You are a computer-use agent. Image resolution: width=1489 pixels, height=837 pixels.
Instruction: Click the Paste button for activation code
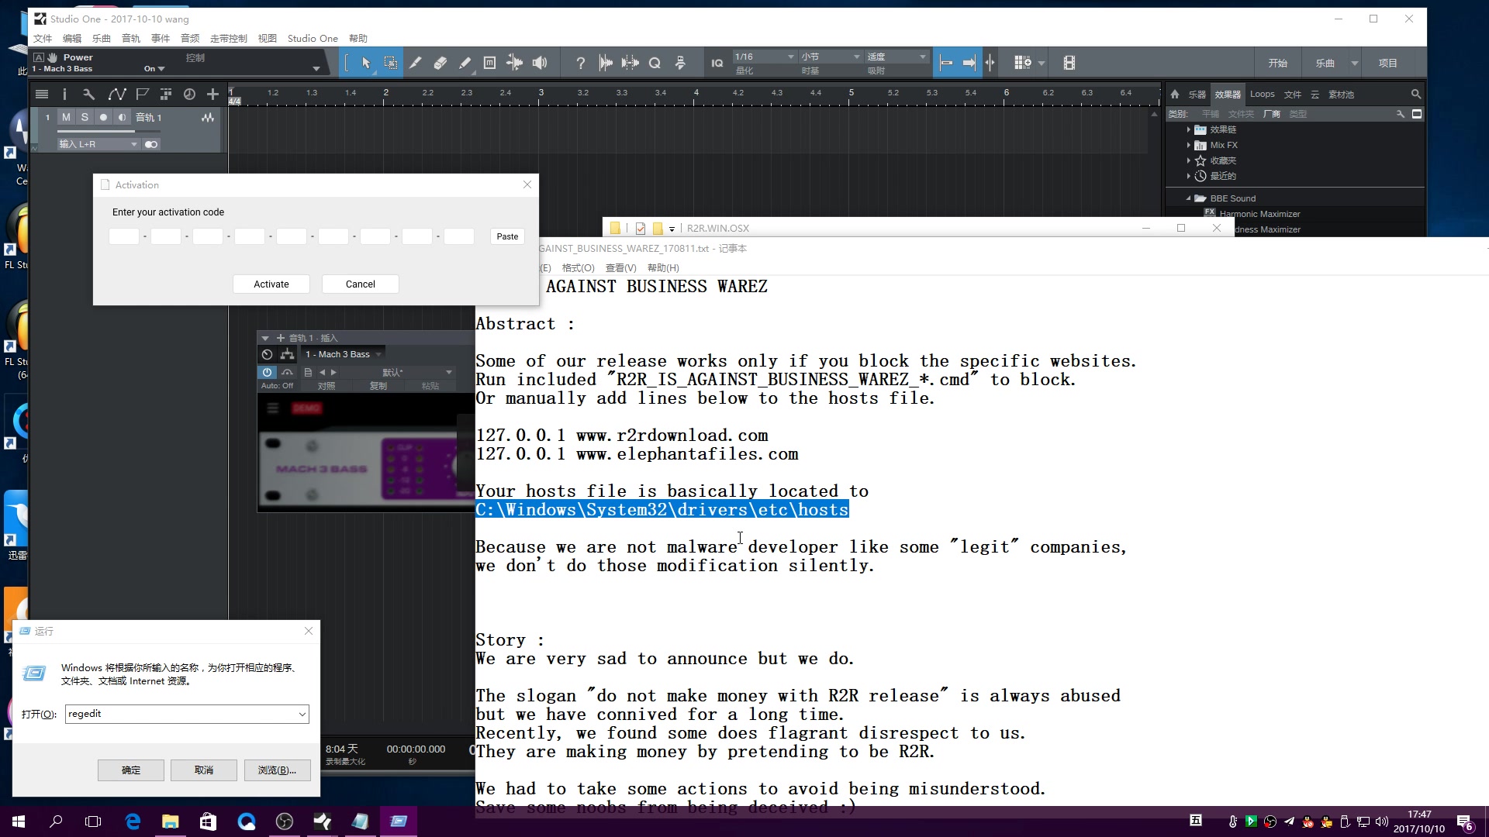coord(507,236)
